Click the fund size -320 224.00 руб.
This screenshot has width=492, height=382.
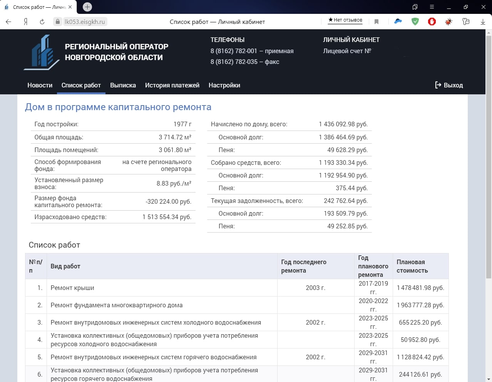tap(169, 201)
